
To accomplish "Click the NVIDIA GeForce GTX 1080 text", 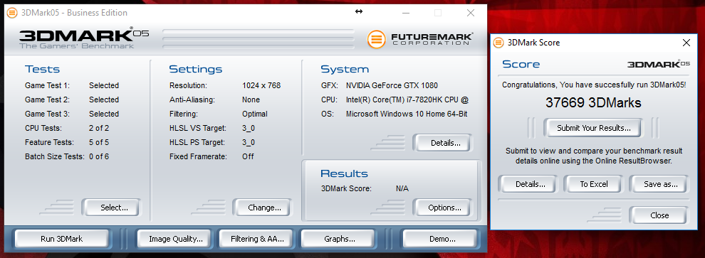I will (392, 85).
